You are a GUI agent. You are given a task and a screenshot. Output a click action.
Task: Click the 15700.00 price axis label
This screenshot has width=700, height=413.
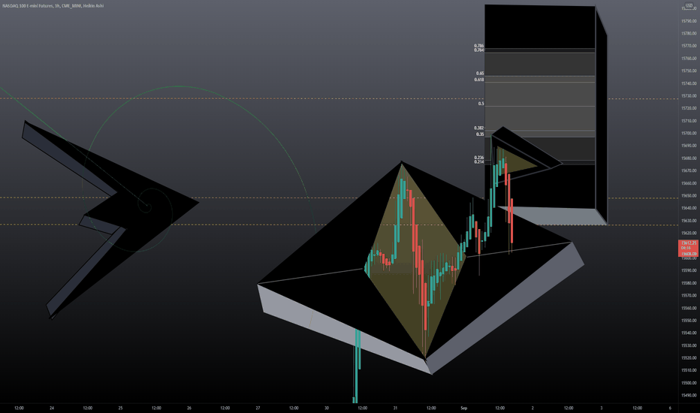click(689, 134)
